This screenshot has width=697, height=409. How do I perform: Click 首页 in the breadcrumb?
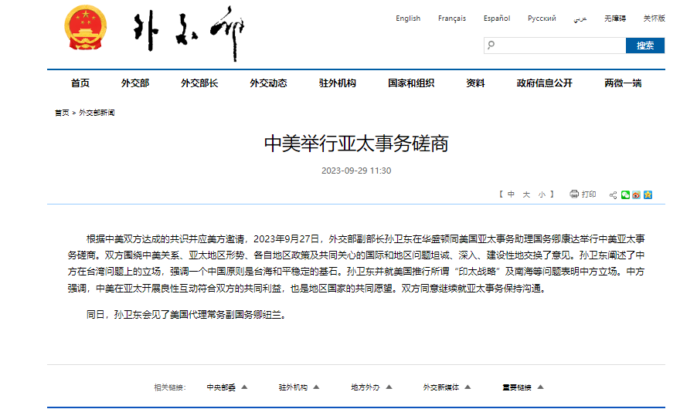62,113
